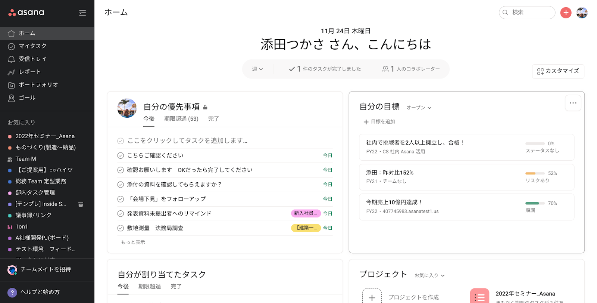Click the customize grid icon beside カスタマイズ
597x303 pixels.
coord(540,71)
